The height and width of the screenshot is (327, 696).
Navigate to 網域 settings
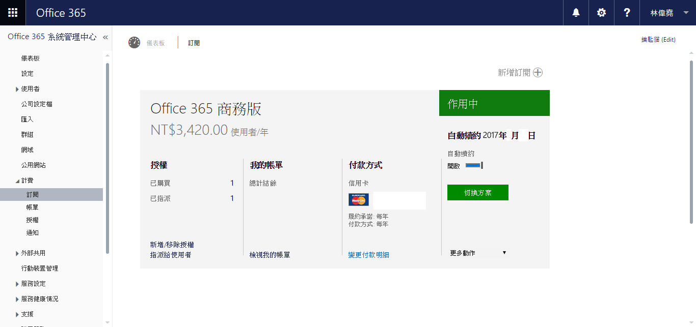pyautogui.click(x=28, y=150)
